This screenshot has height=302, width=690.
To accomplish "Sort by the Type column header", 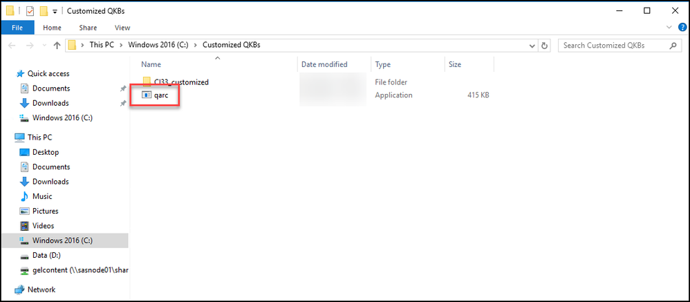I will [x=383, y=65].
